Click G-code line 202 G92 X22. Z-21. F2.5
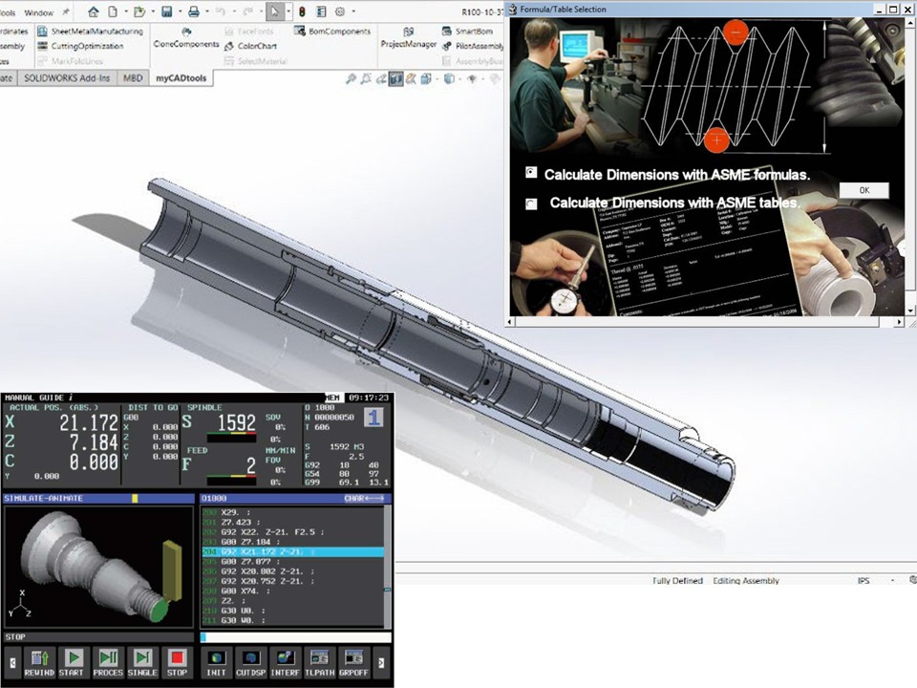Image resolution: width=917 pixels, height=688 pixels. pyautogui.click(x=292, y=532)
